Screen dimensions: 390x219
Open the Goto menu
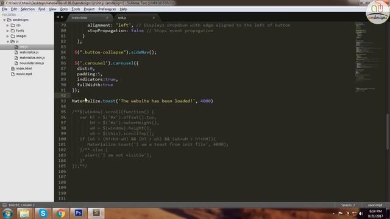point(64,9)
